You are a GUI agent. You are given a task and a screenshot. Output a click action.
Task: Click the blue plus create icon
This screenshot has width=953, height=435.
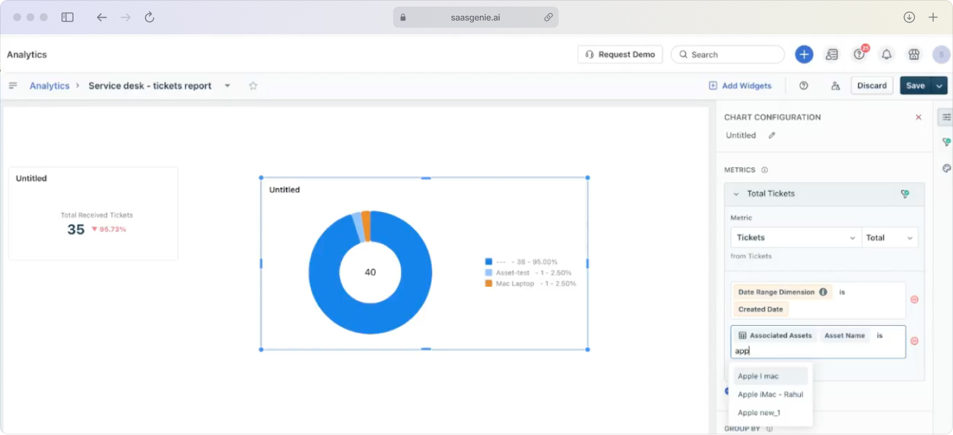click(x=804, y=54)
